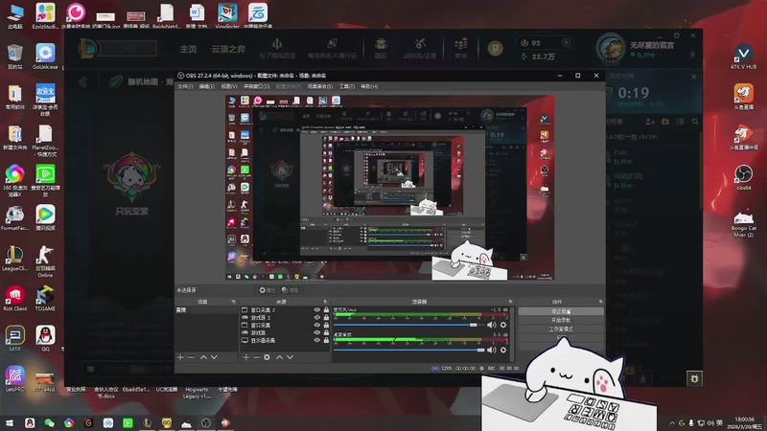
Task: Adjust 麦克风/Aux volume slider
Action: tap(409, 325)
